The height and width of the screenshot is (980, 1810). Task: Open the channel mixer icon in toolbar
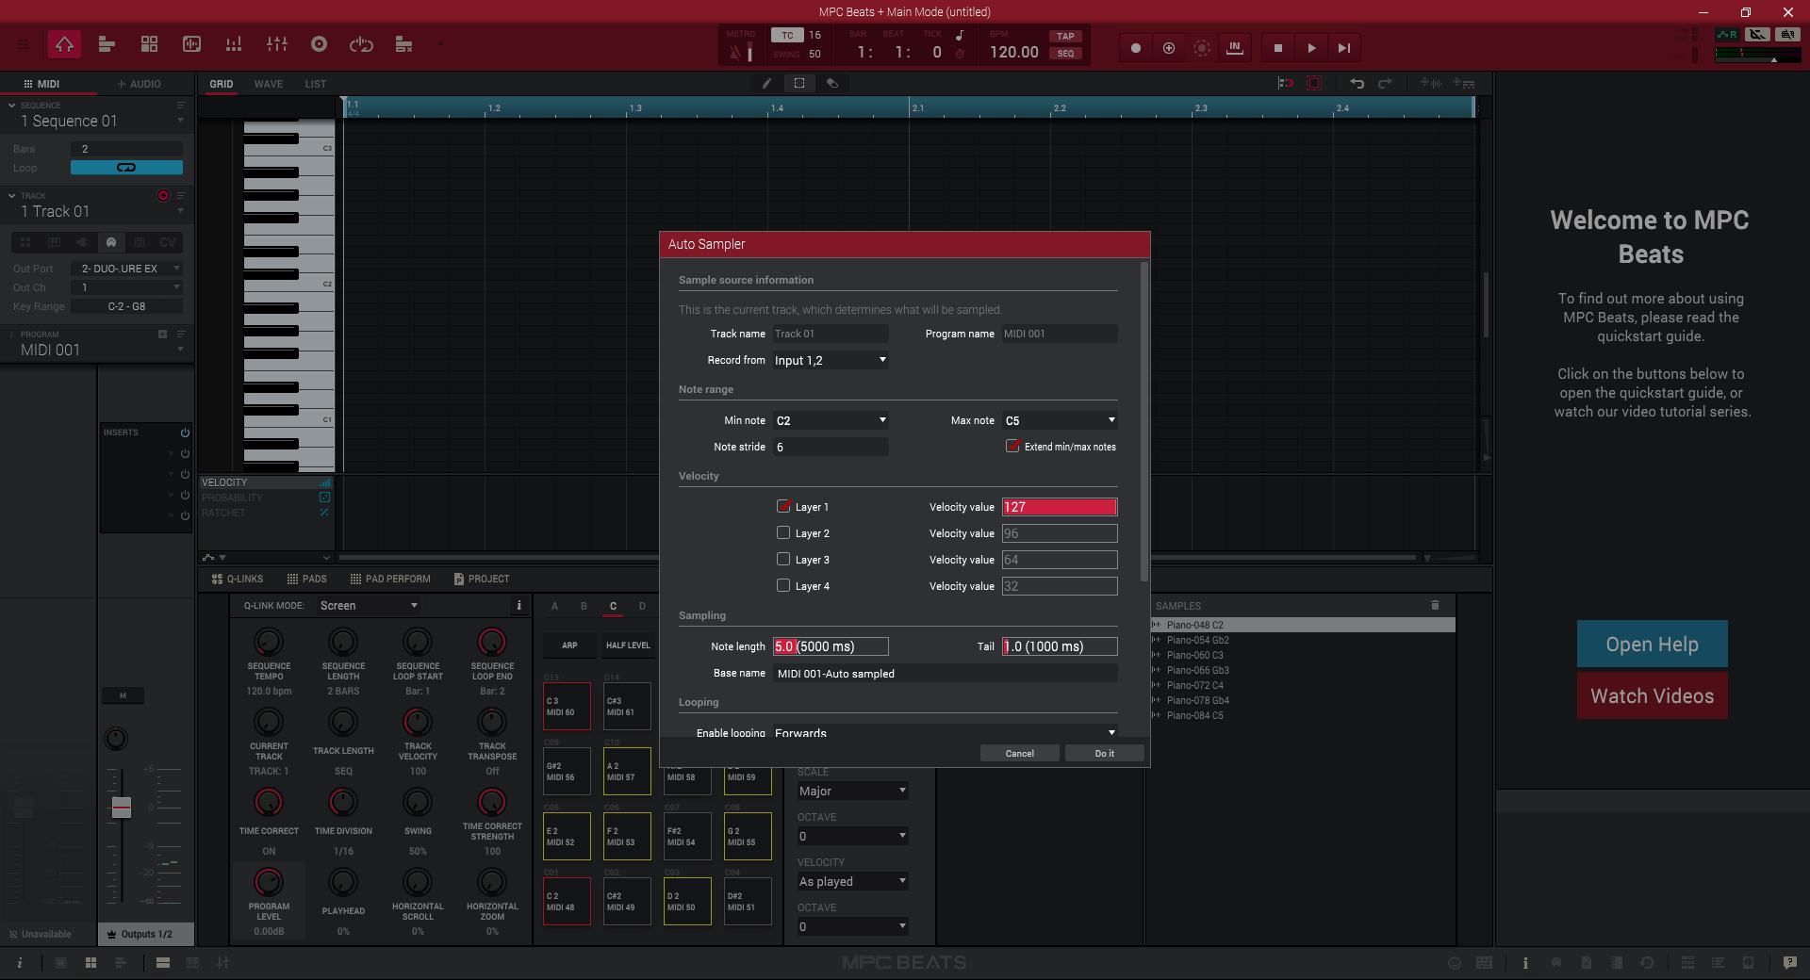click(276, 44)
